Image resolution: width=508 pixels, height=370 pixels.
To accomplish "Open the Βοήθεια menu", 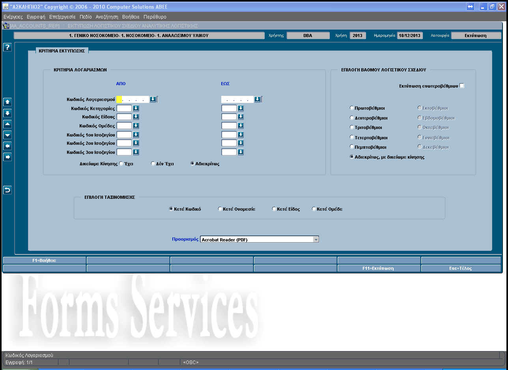I will pyautogui.click(x=131, y=17).
